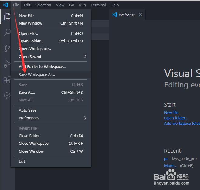Open the View menu
The image size is (200, 190).
click(x=60, y=5)
